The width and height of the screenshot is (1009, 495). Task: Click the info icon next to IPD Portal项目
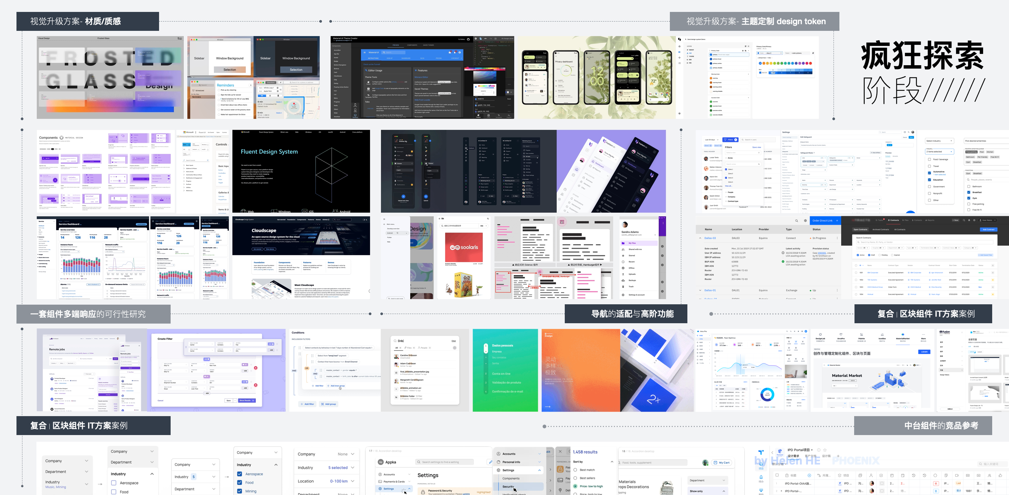819,450
